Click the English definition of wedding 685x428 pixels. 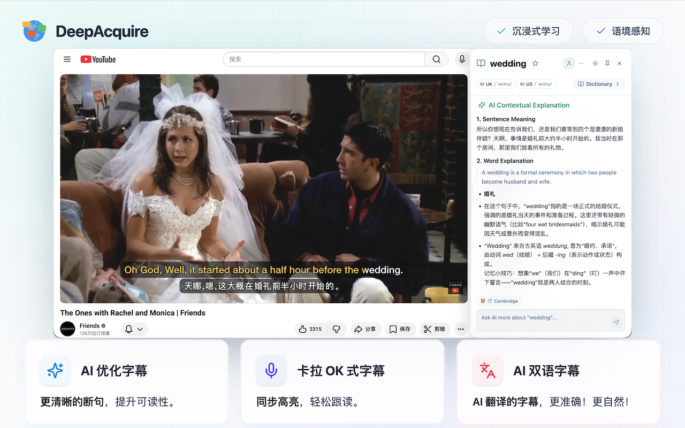click(549, 177)
